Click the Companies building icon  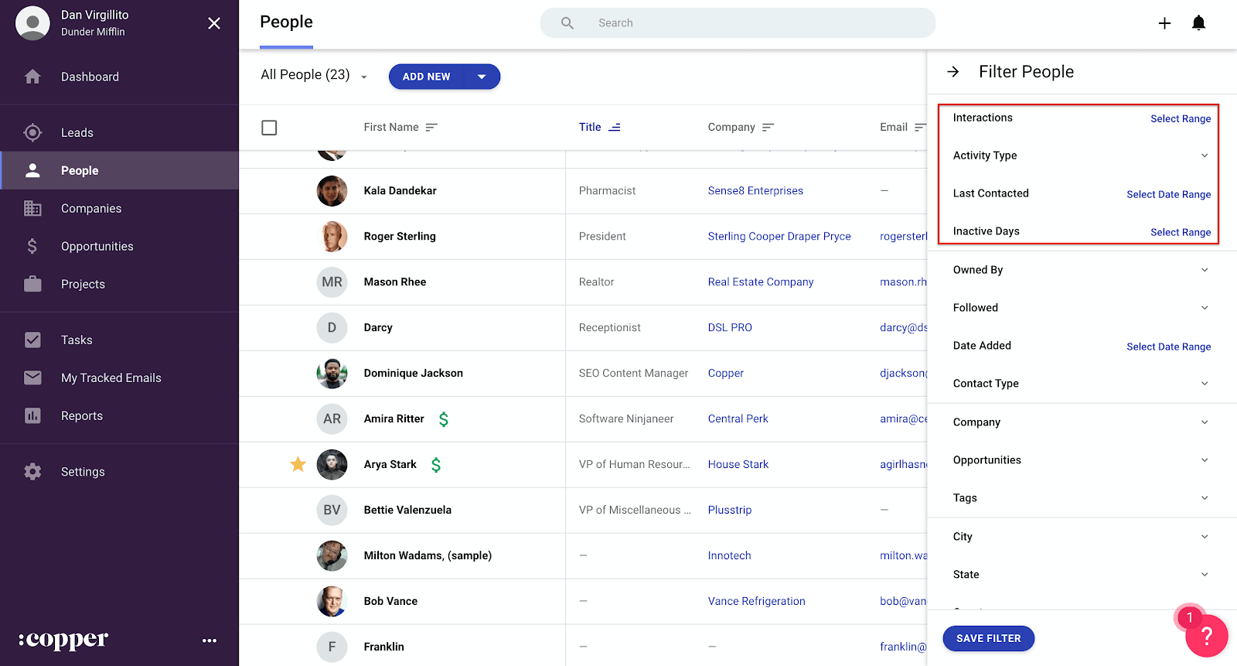click(x=32, y=208)
